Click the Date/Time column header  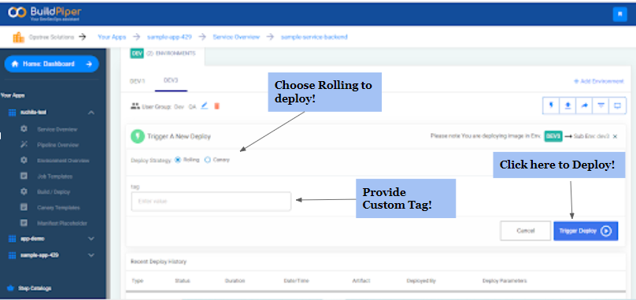296,281
